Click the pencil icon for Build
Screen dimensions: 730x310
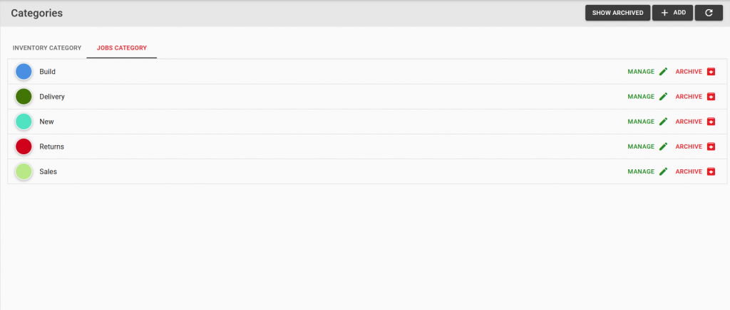tap(664, 72)
